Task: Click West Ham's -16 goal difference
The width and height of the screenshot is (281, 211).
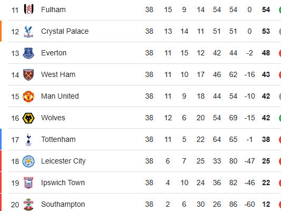Action: [249, 74]
